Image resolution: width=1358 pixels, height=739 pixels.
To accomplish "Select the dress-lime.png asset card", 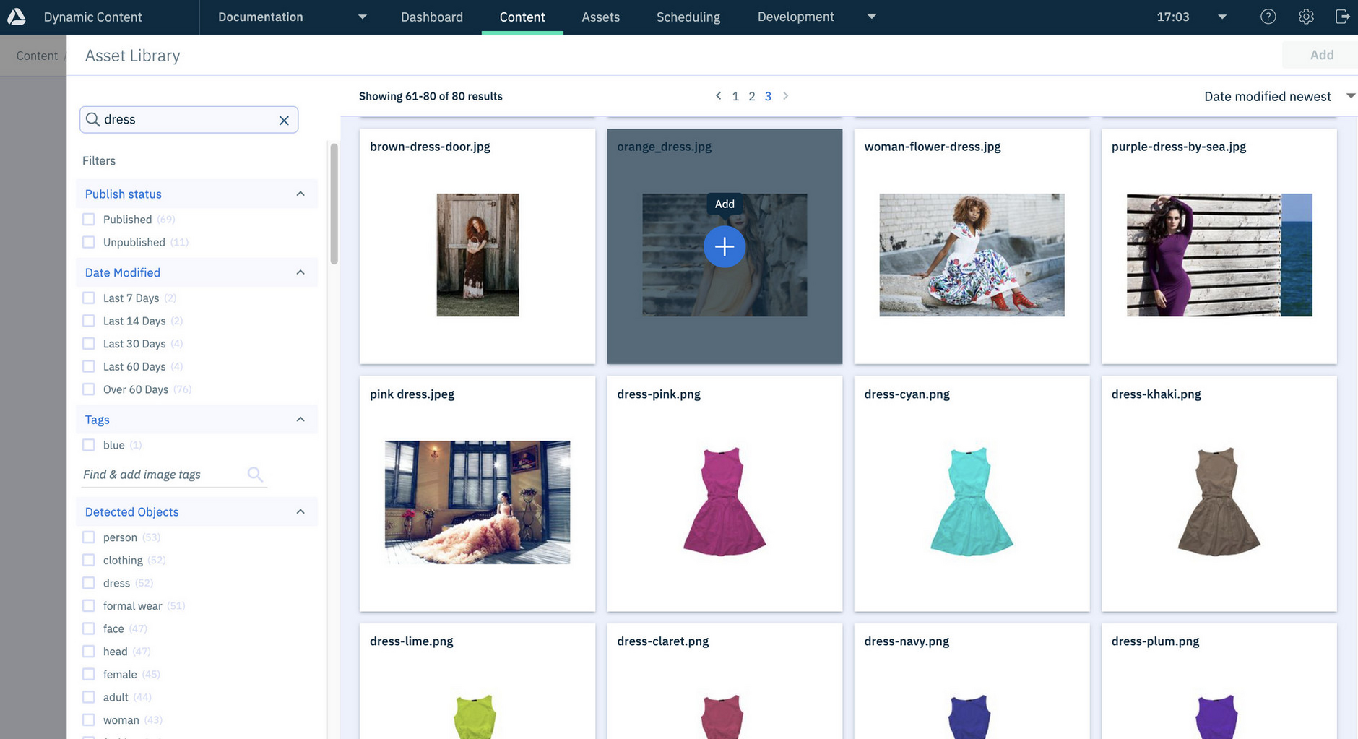I will 477,681.
